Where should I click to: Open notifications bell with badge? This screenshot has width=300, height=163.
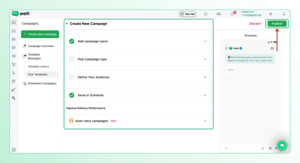[232, 14]
